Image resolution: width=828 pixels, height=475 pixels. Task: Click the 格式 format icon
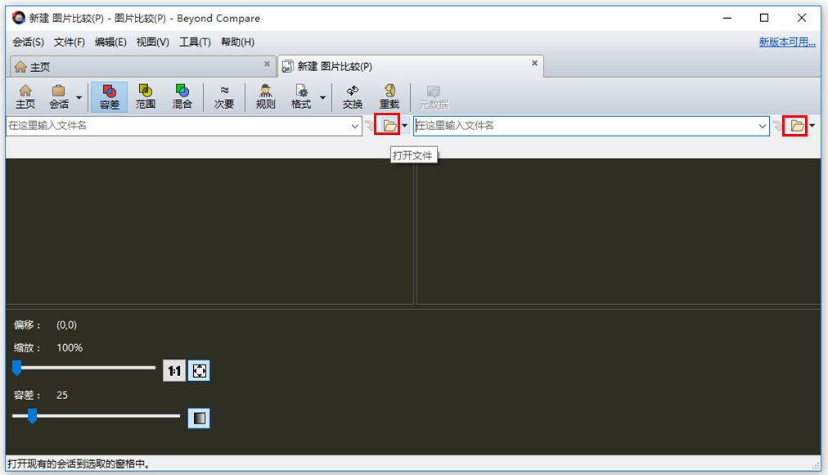[301, 96]
